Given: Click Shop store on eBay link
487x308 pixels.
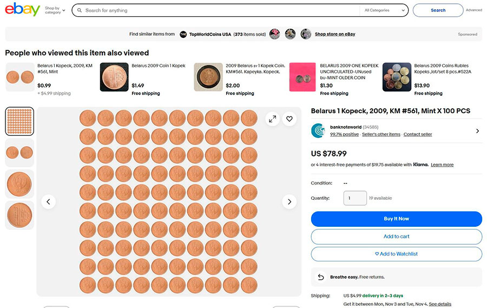Looking at the screenshot, I should point(335,34).
